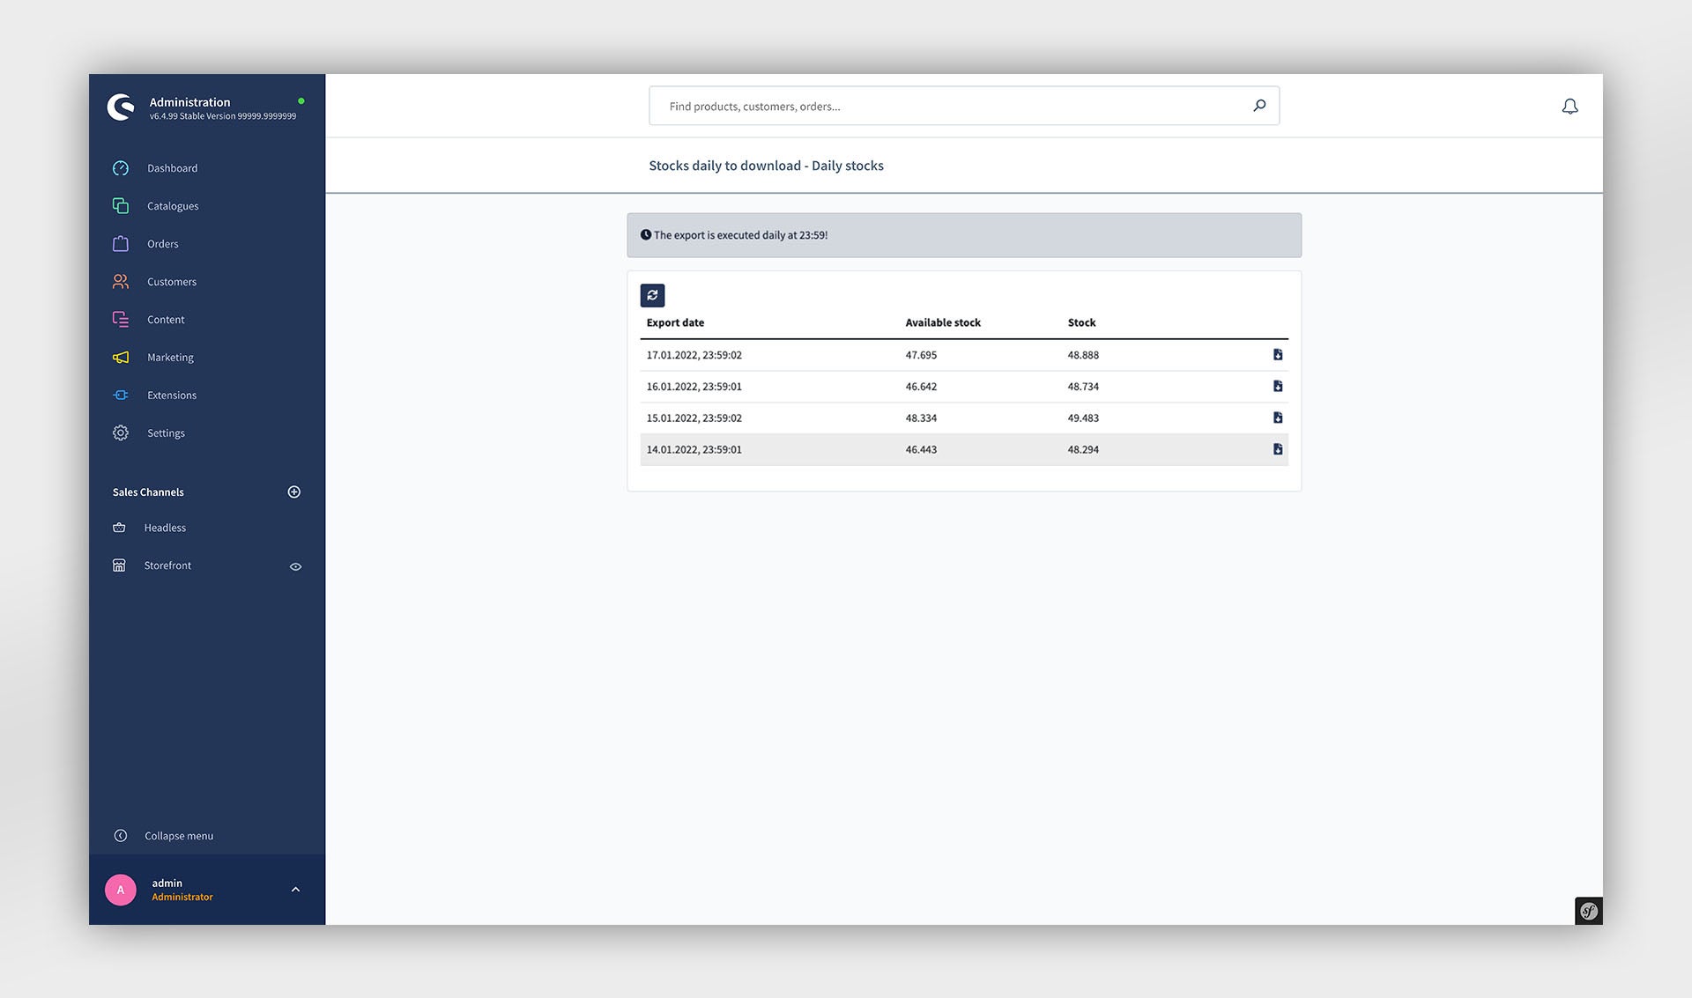Click the Orders bag icon
The image size is (1692, 998).
coord(121,244)
